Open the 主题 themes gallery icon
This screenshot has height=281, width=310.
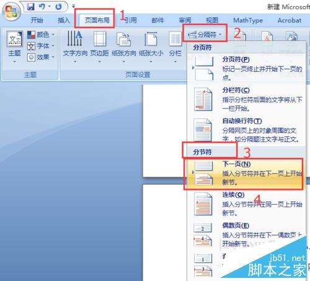14,38
